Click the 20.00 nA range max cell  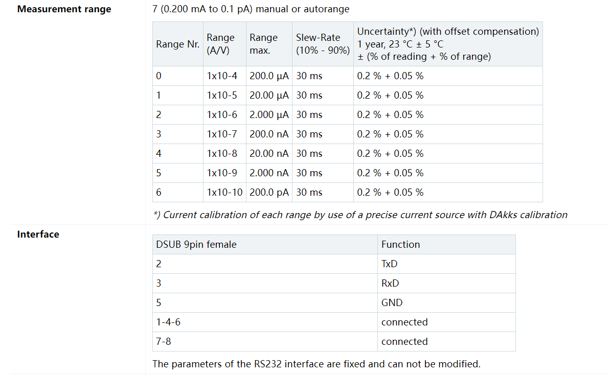point(269,153)
